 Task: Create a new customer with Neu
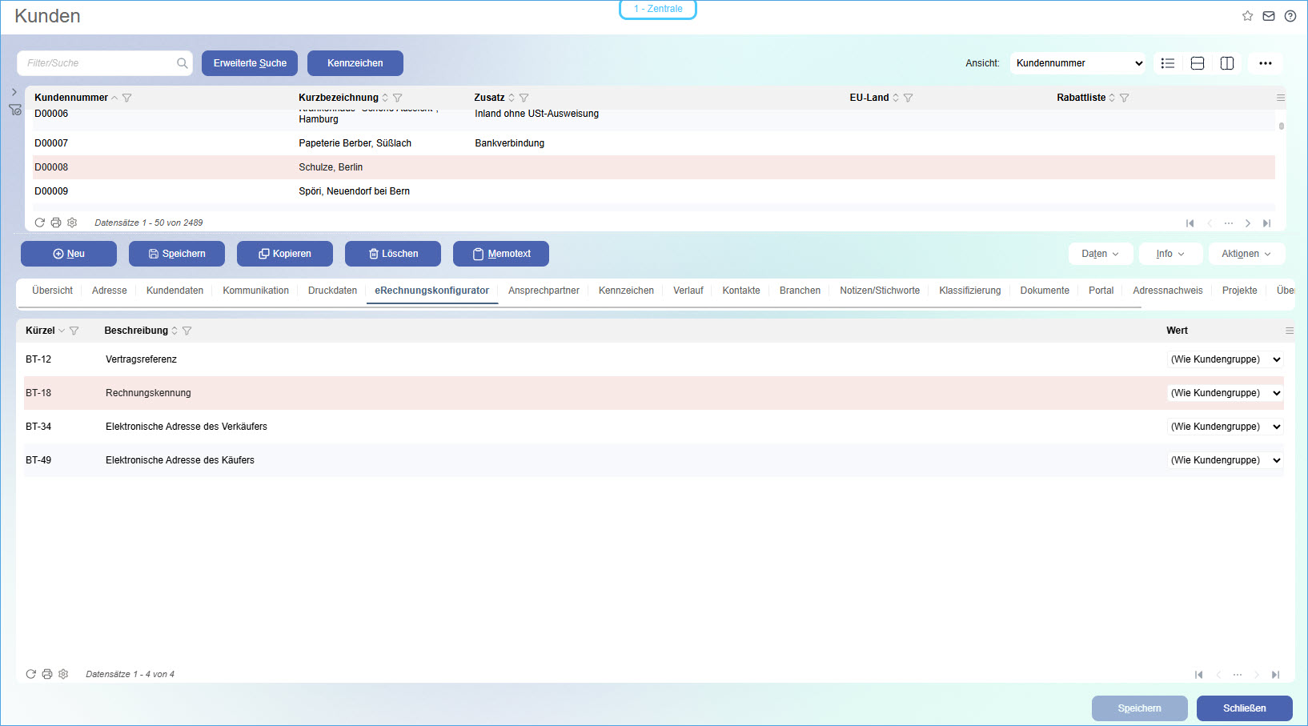[69, 254]
